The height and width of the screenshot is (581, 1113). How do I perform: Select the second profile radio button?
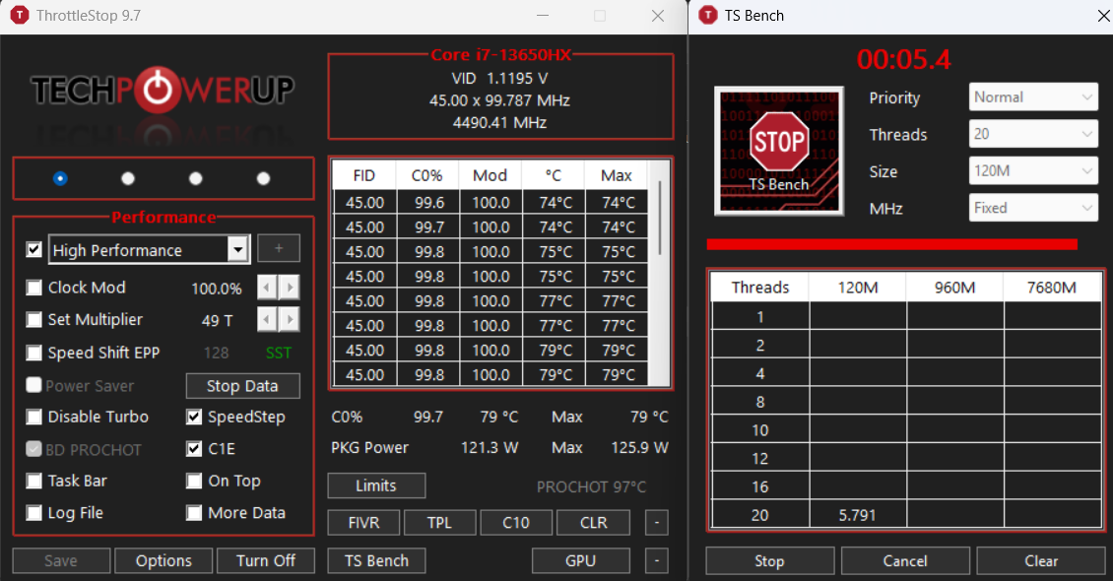(128, 178)
